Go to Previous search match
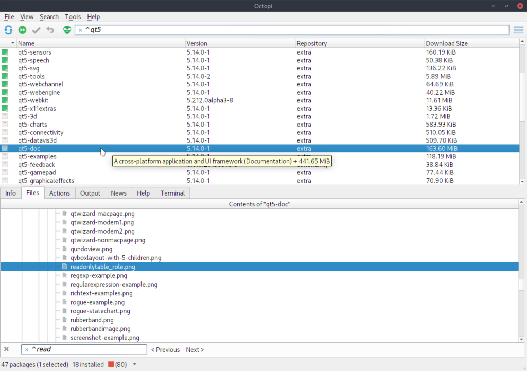 tap(165, 350)
